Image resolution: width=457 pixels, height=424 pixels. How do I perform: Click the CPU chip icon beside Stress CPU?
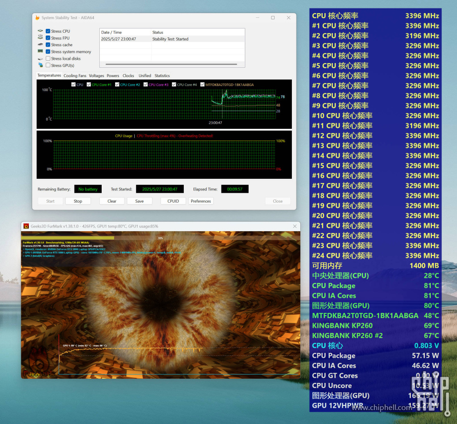point(40,31)
